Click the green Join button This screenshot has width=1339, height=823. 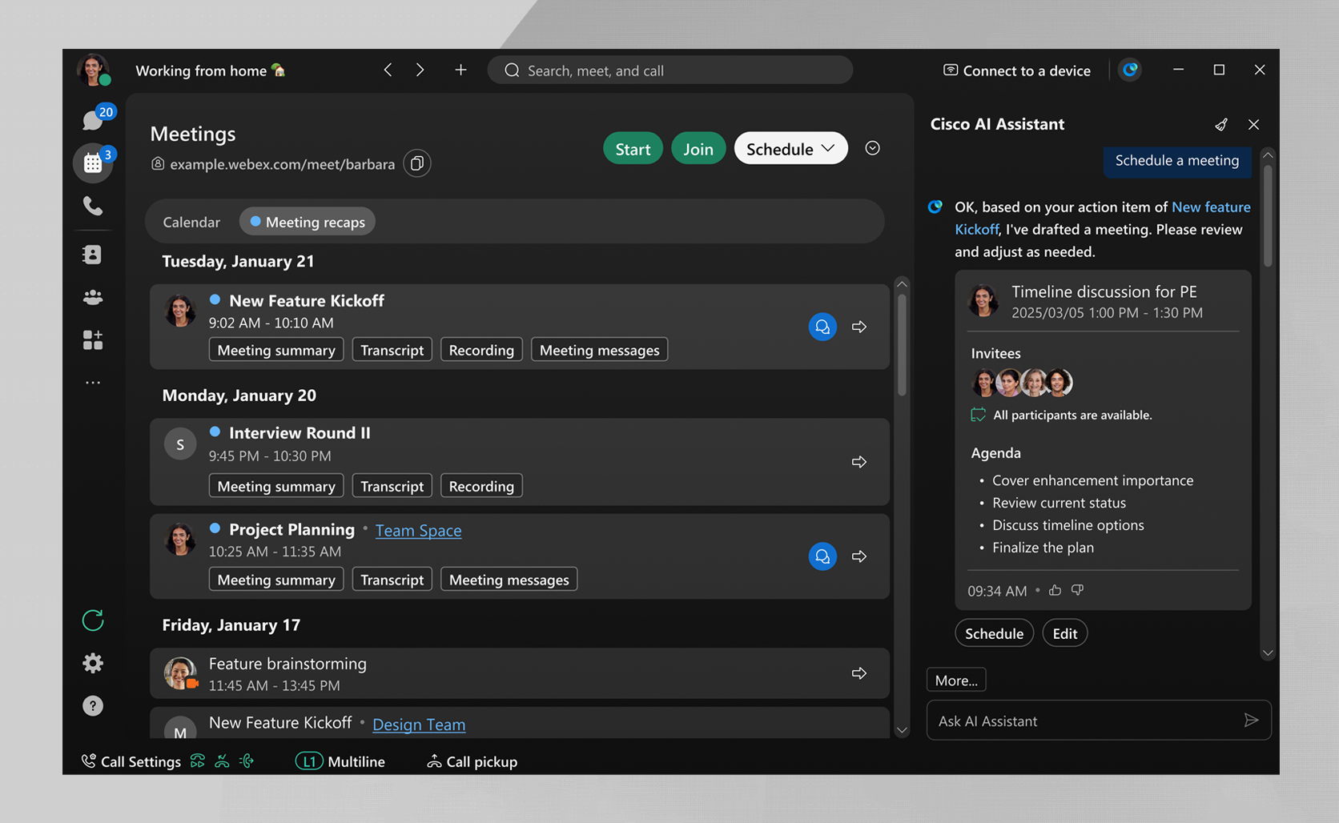point(698,149)
